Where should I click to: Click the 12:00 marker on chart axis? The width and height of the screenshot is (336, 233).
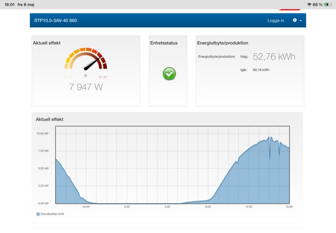click(249, 207)
